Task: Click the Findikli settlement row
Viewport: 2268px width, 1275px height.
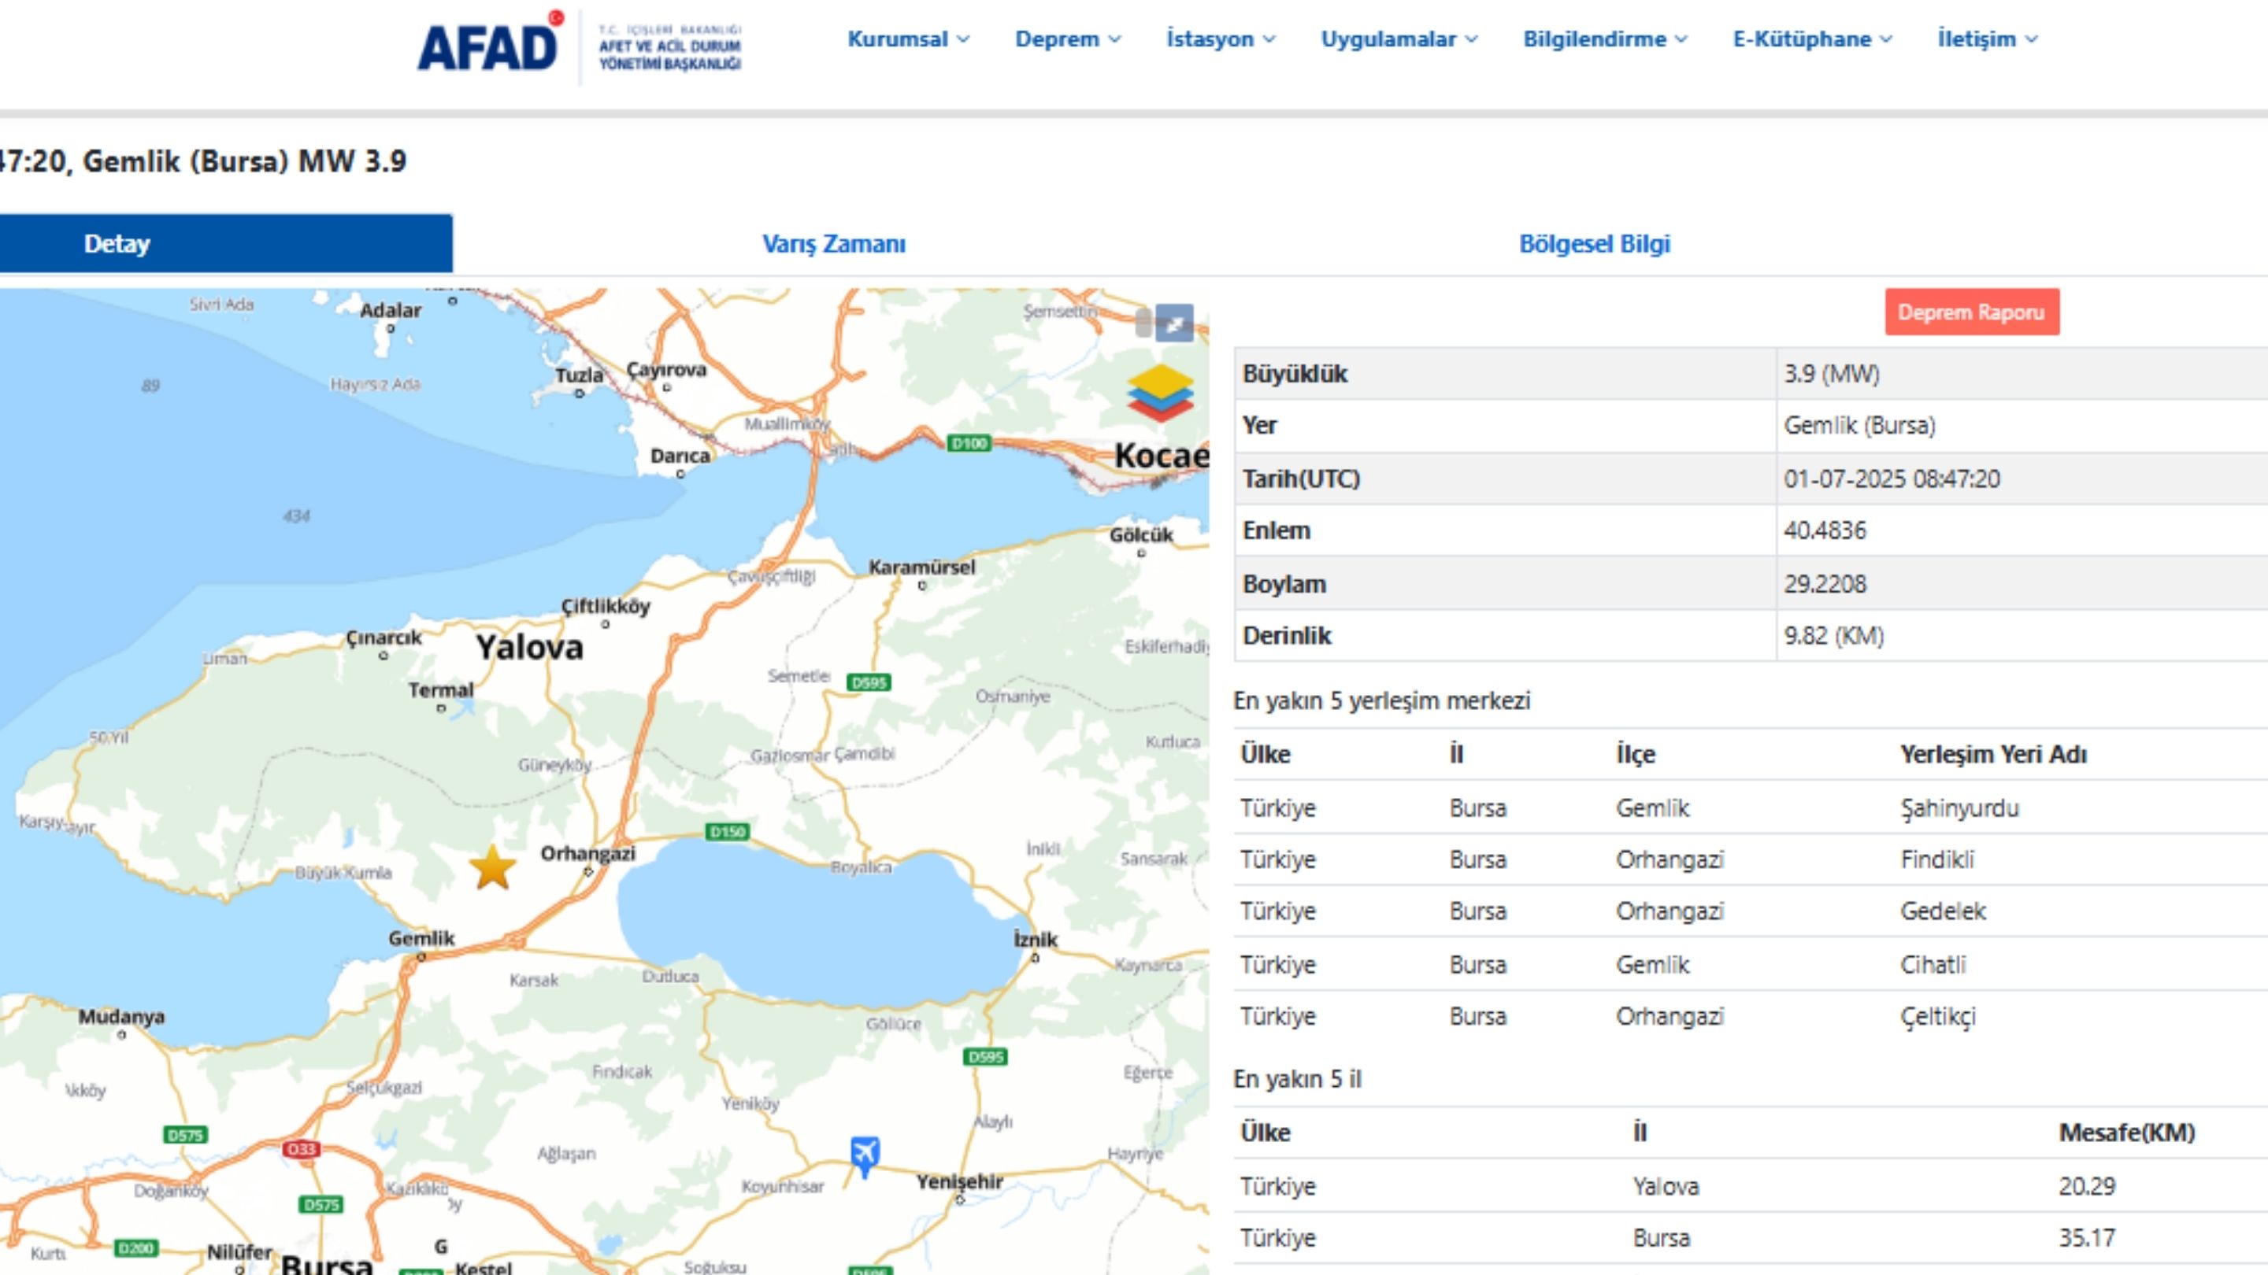Action: pyautogui.click(x=1751, y=859)
